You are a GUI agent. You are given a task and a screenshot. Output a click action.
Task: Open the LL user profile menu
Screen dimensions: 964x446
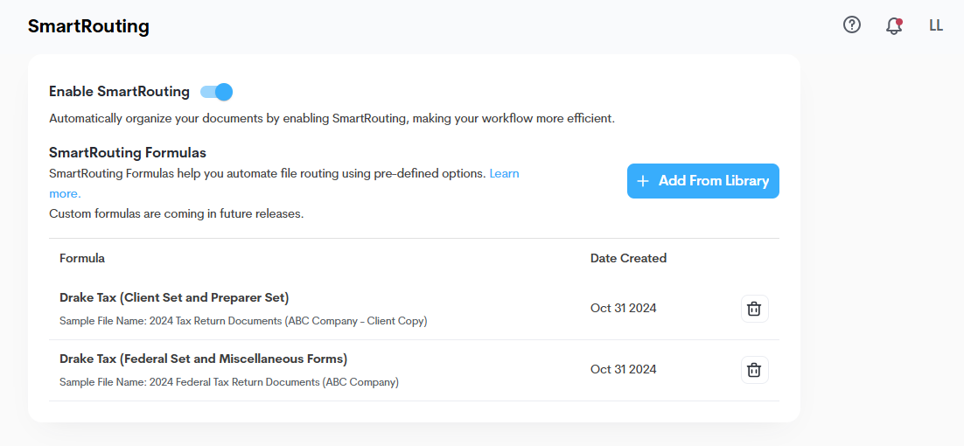pos(935,25)
